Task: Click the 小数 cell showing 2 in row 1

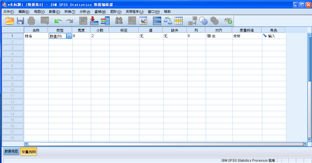Action: click(100, 36)
